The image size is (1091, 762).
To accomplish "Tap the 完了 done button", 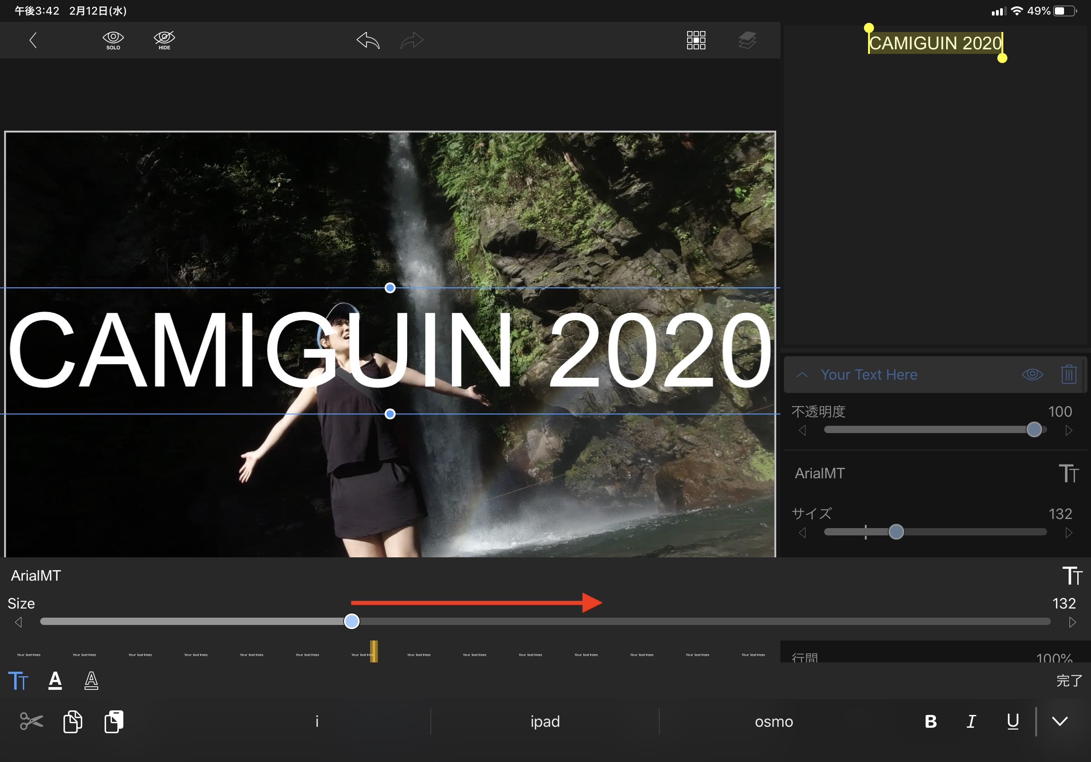I will pos(1069,680).
